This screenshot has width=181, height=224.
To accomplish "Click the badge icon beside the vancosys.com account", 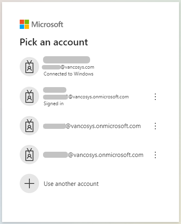I will click(x=29, y=67).
